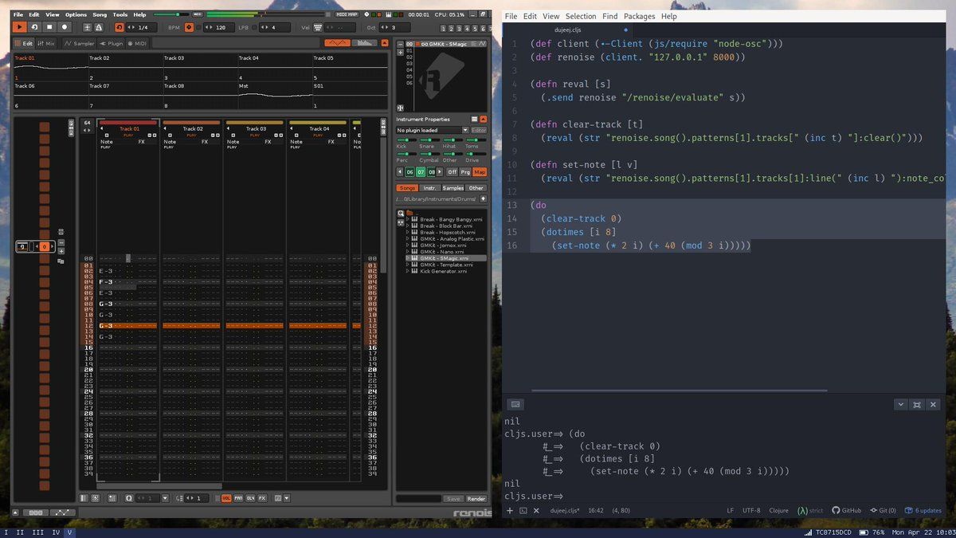Select the Samples browser category button

tap(453, 188)
